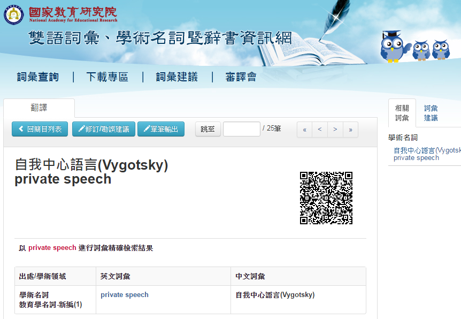Click the QR code image
Viewport: 461px width, 319px height.
tap(326, 198)
